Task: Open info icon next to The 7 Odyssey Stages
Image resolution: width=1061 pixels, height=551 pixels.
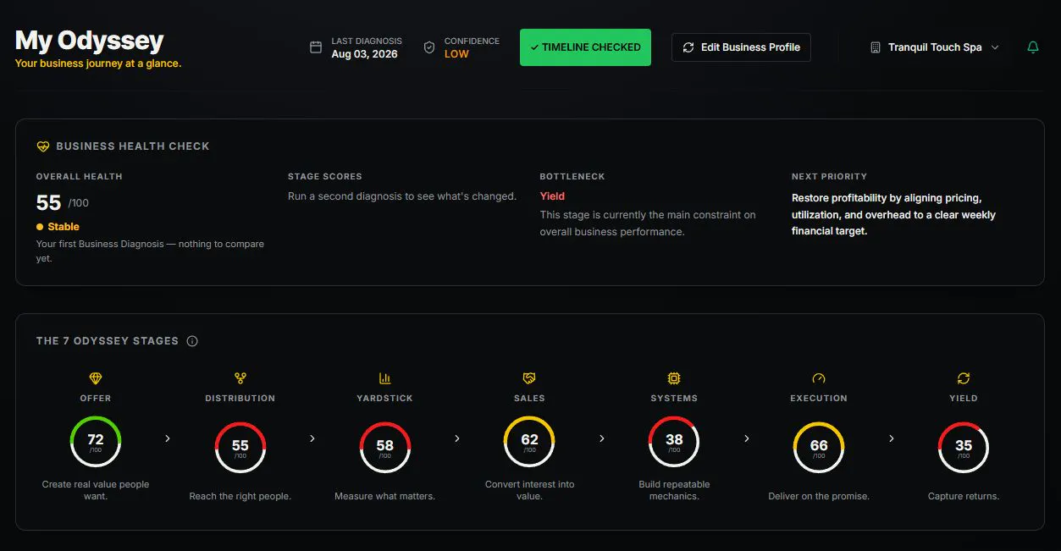Action: (x=192, y=341)
